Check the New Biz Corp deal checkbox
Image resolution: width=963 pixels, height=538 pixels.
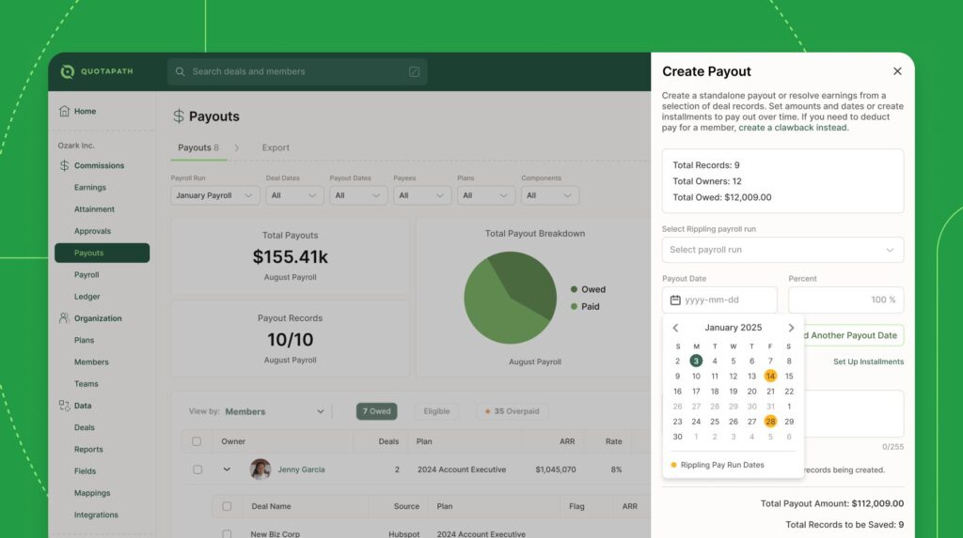[227, 533]
